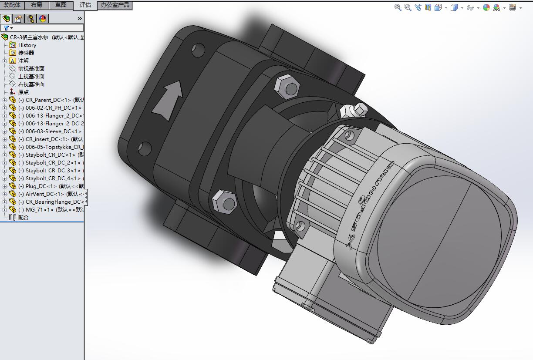Expand the panel tabs chevron
Image resolution: width=533 pixels, height=360 pixels.
[x=80, y=18]
